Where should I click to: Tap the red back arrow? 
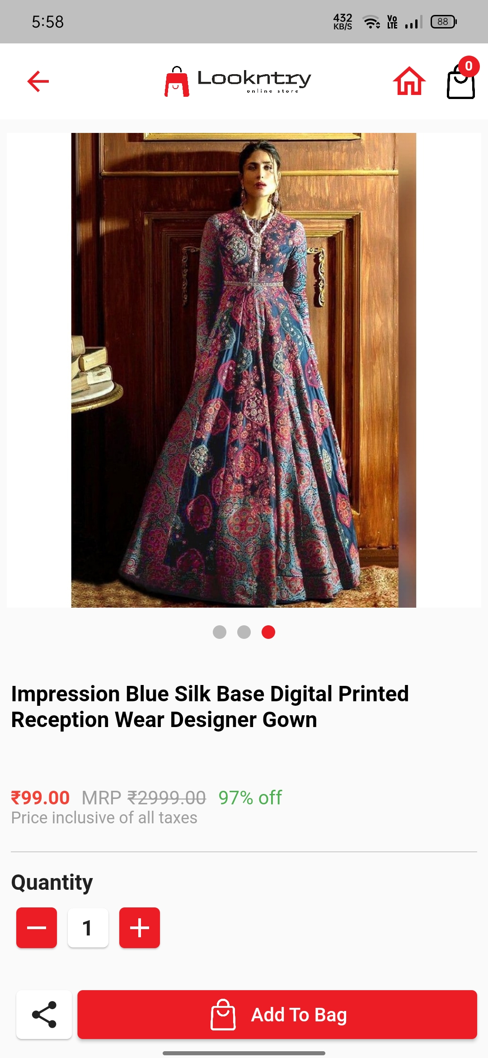(x=38, y=81)
